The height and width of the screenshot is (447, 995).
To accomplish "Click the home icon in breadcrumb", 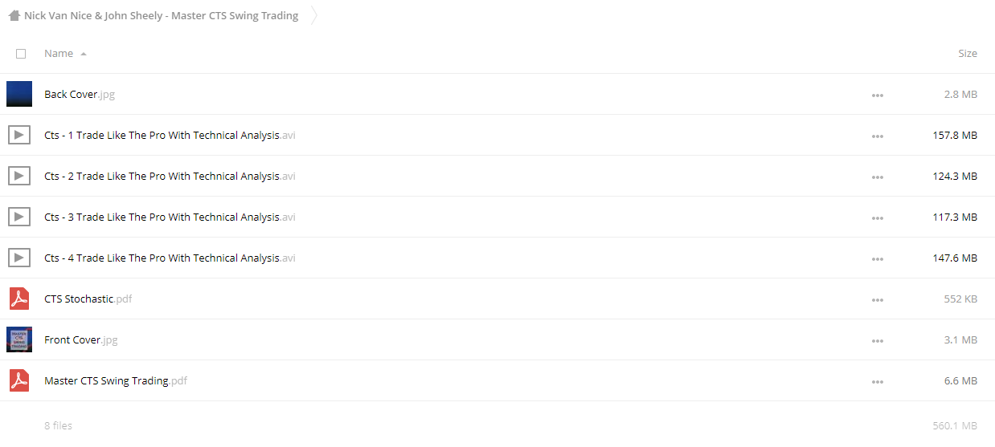I will 14,16.
